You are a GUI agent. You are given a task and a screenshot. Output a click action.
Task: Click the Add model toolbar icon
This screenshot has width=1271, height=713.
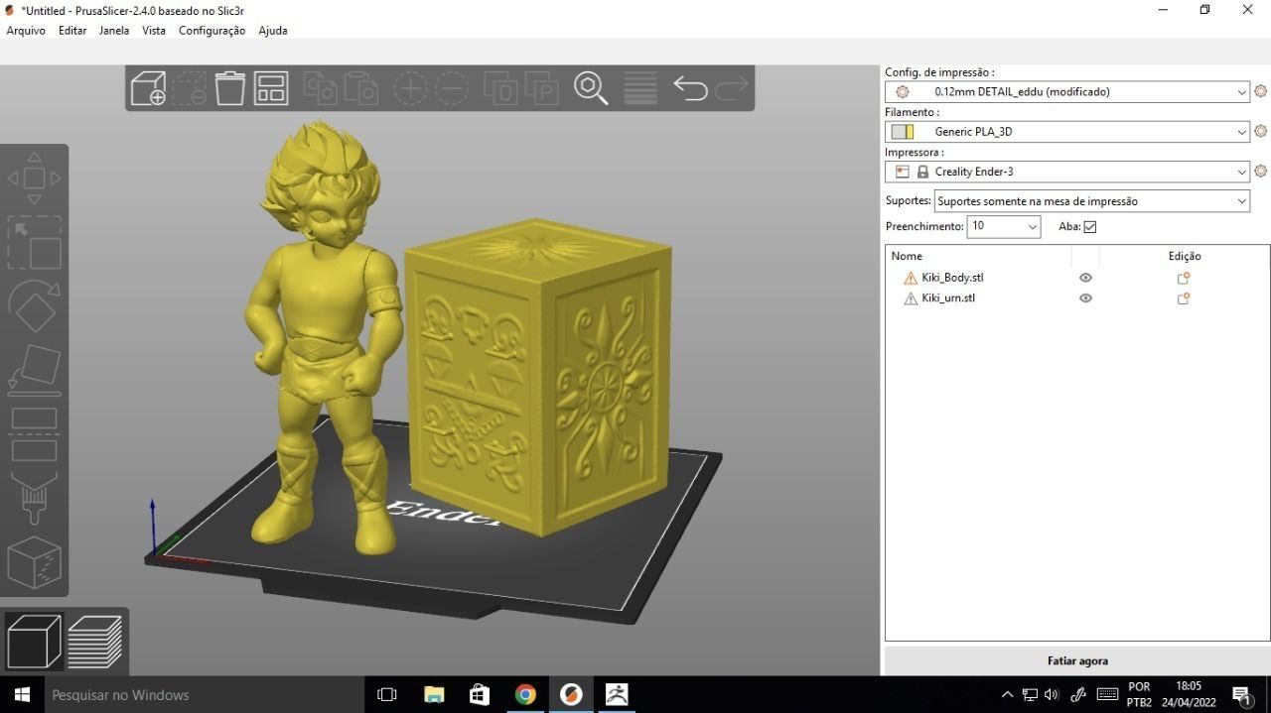click(x=148, y=88)
